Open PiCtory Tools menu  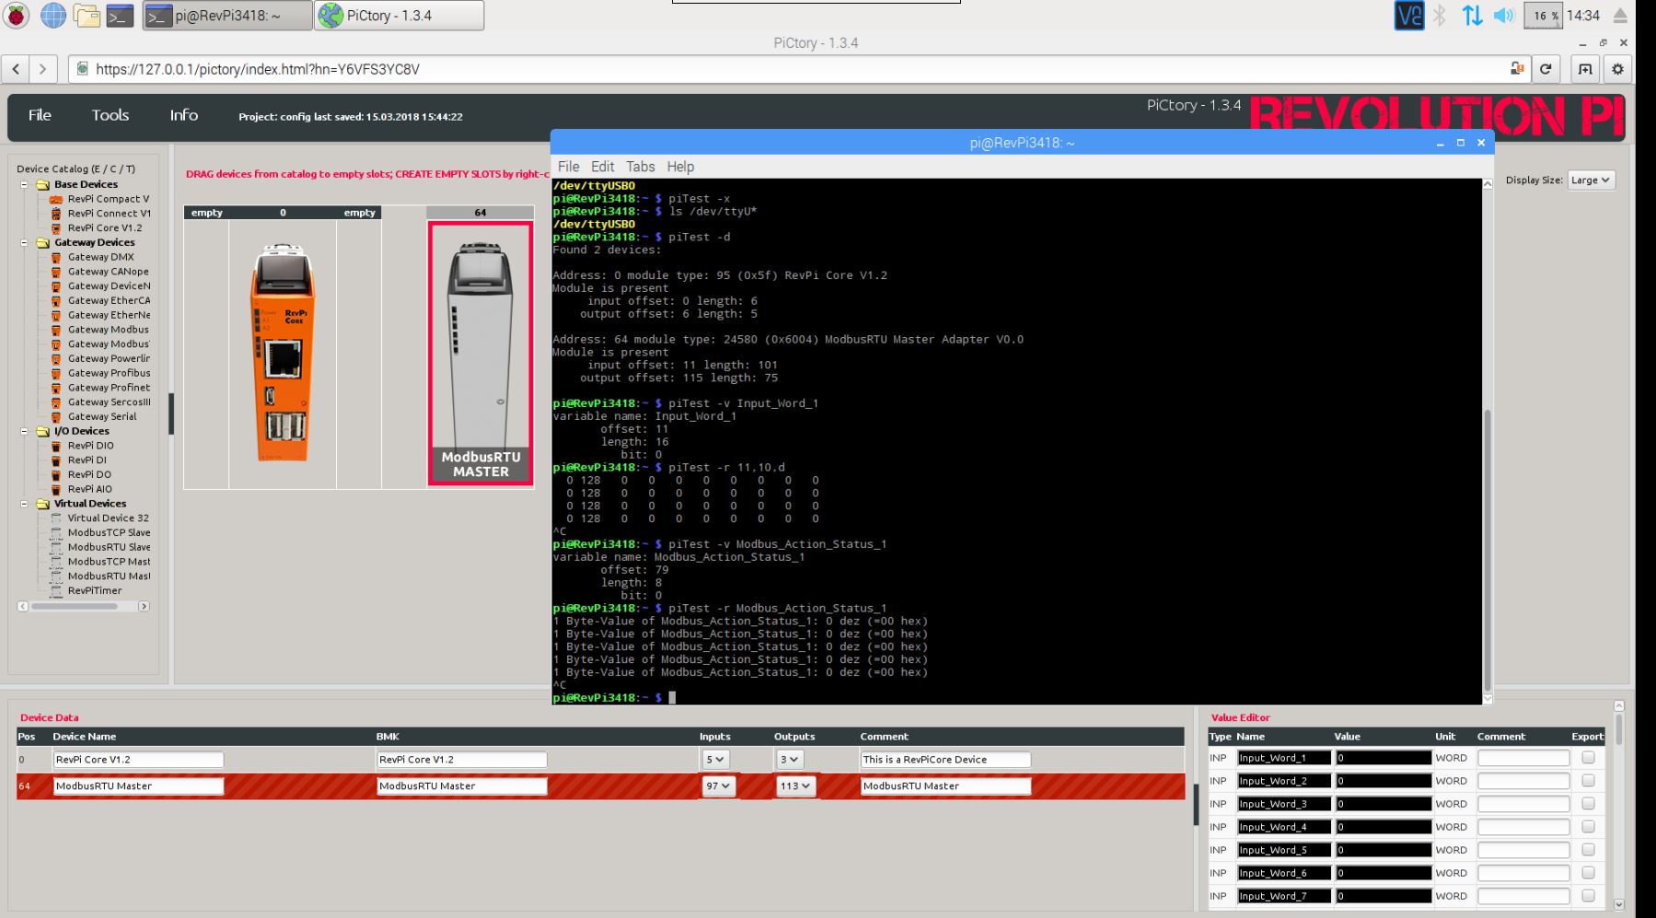[110, 115]
